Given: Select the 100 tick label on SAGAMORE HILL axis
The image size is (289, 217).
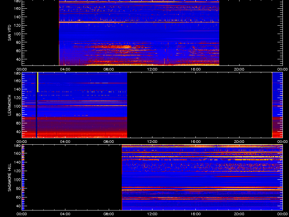Looking at the screenshot, I should click(x=18, y=179).
